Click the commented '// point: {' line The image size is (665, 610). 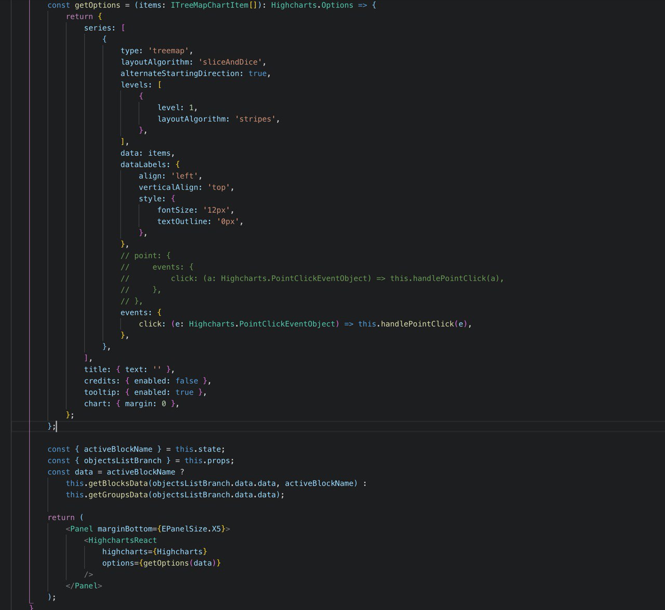point(145,256)
